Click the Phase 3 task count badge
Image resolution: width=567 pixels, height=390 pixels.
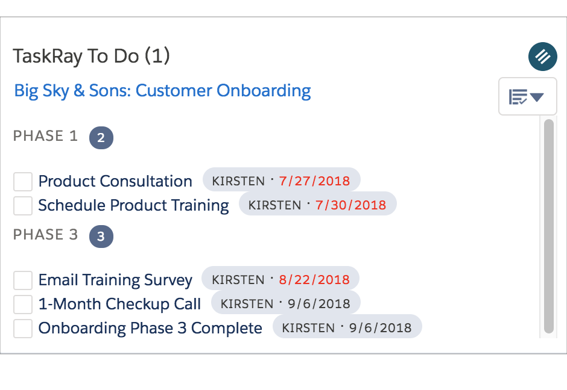(x=101, y=236)
